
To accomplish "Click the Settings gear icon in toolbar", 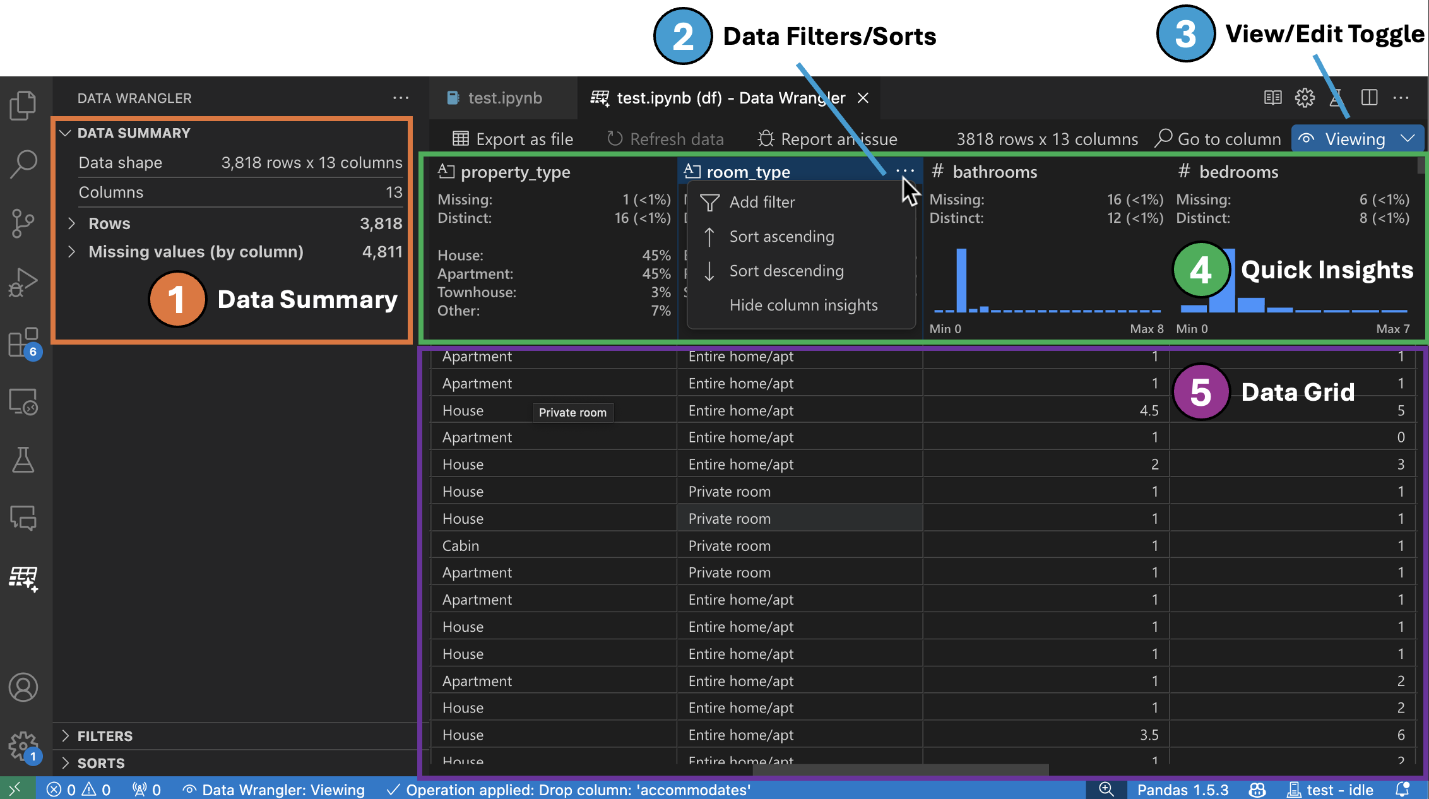I will [1303, 97].
